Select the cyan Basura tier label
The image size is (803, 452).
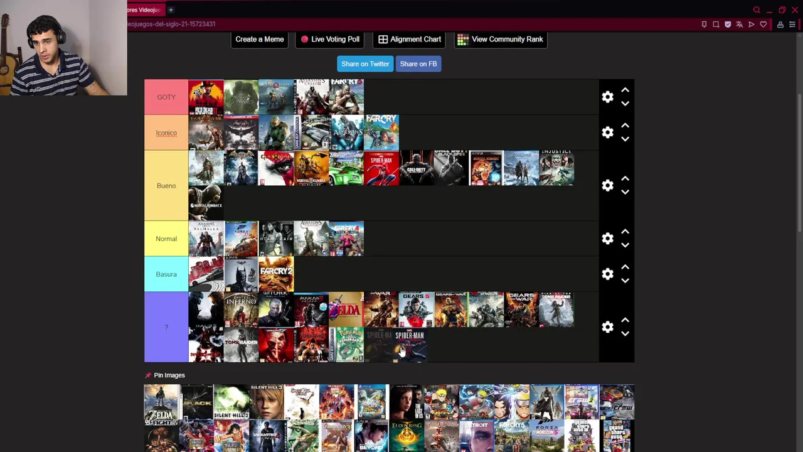166,274
